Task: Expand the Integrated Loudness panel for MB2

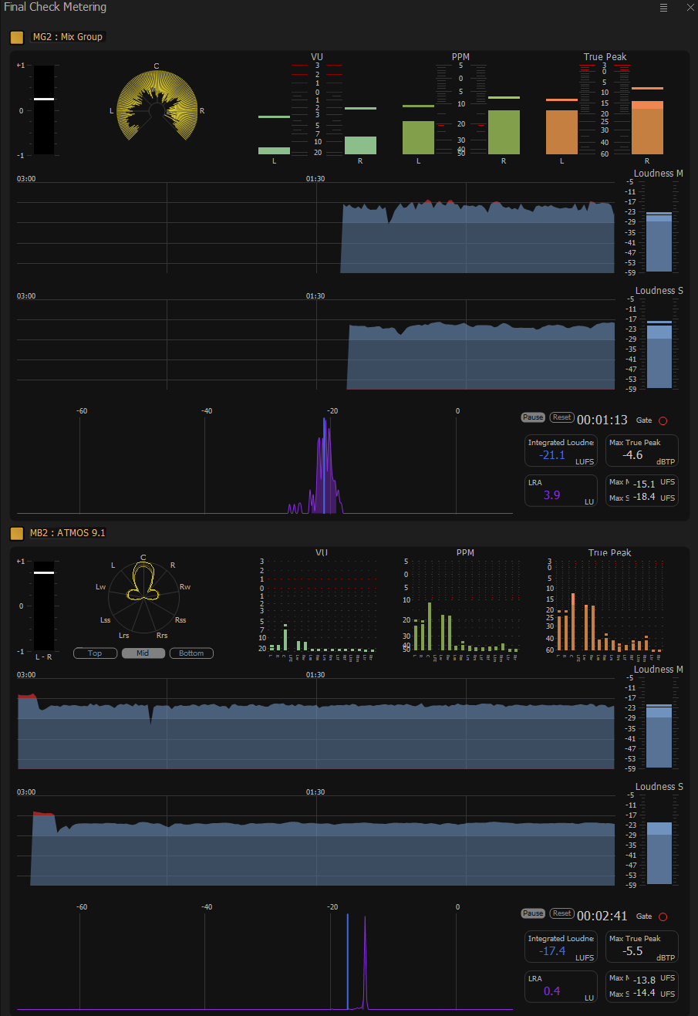Action: [x=561, y=947]
